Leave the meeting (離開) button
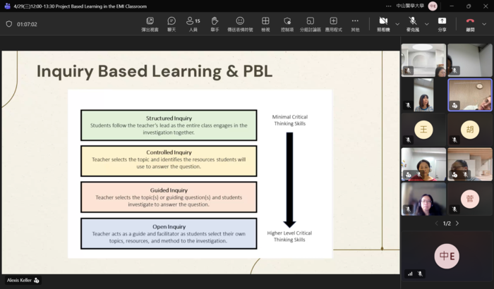The image size is (494, 289). 470,24
